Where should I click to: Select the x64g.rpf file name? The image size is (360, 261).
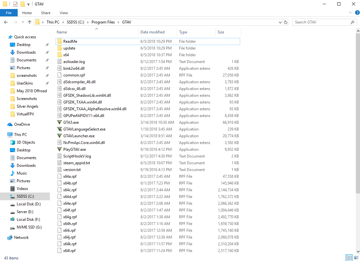coord(70,217)
